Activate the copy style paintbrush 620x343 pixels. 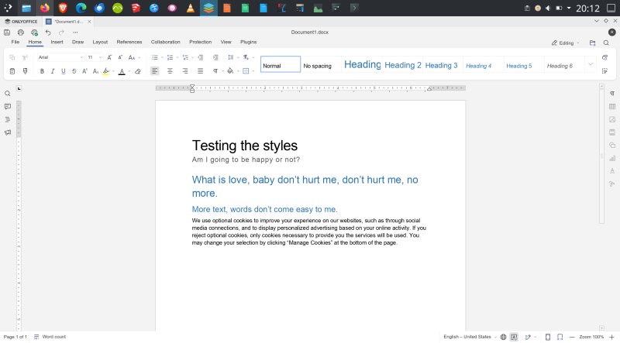point(26,71)
